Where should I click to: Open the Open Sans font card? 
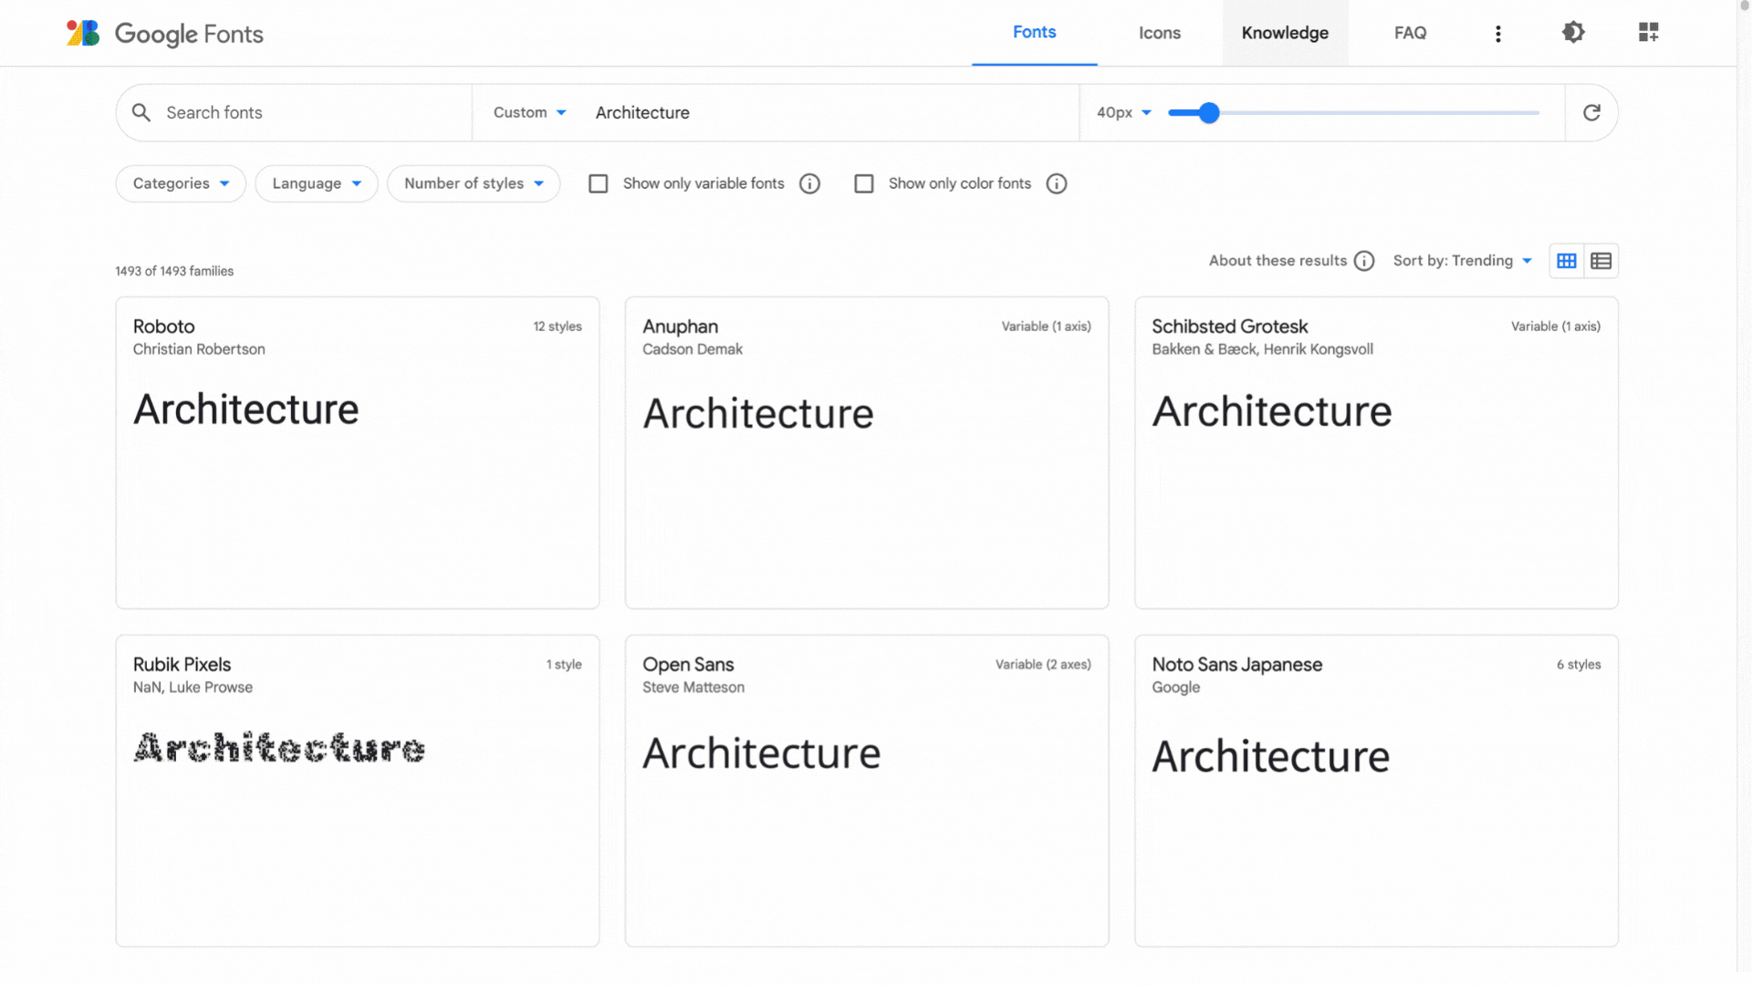pos(867,791)
